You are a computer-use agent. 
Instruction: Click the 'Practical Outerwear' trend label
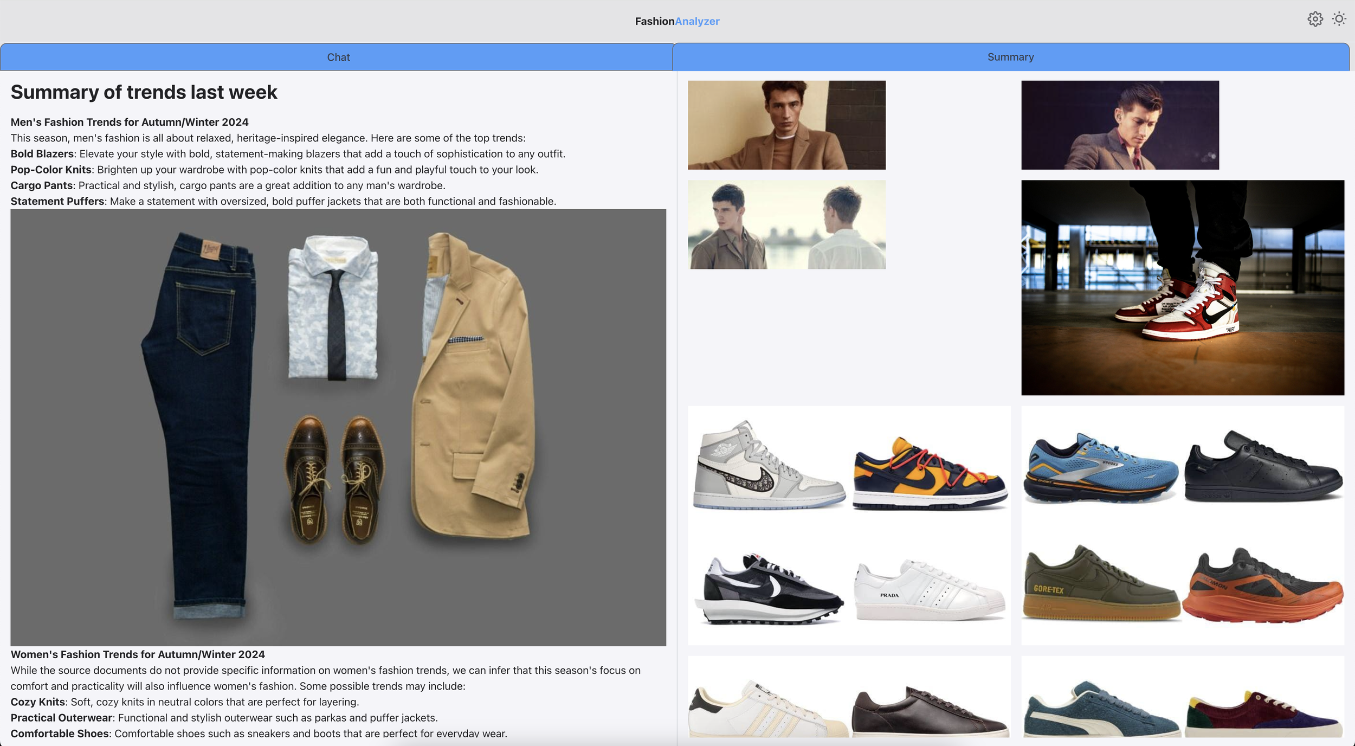click(x=61, y=717)
